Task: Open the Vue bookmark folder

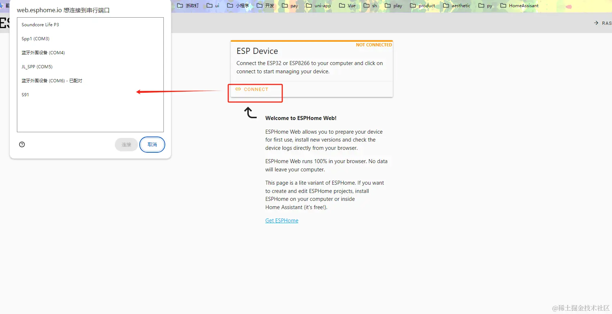Action: click(x=347, y=5)
